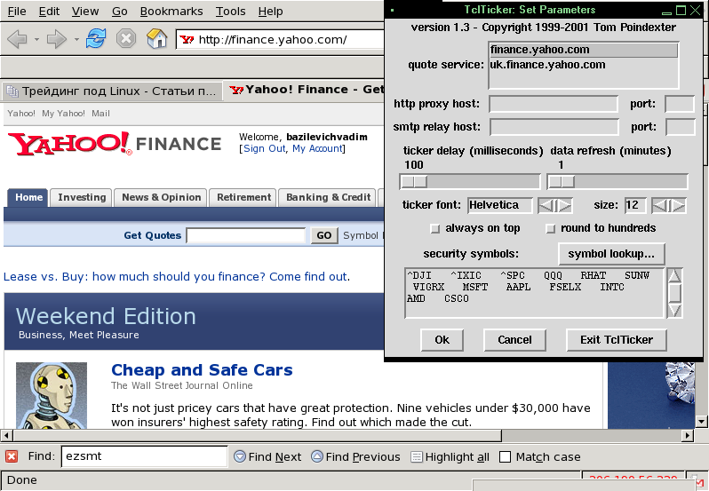The height and width of the screenshot is (491, 709).
Task: Select the Home tab on Yahoo Finance
Action: pos(28,197)
